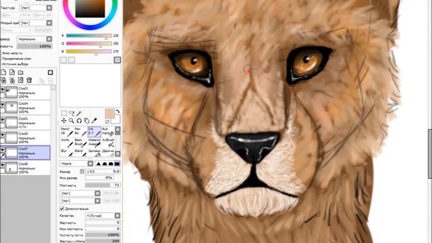432x243 pixels.
Task: Choose the Blend brush
Action: tap(80, 153)
